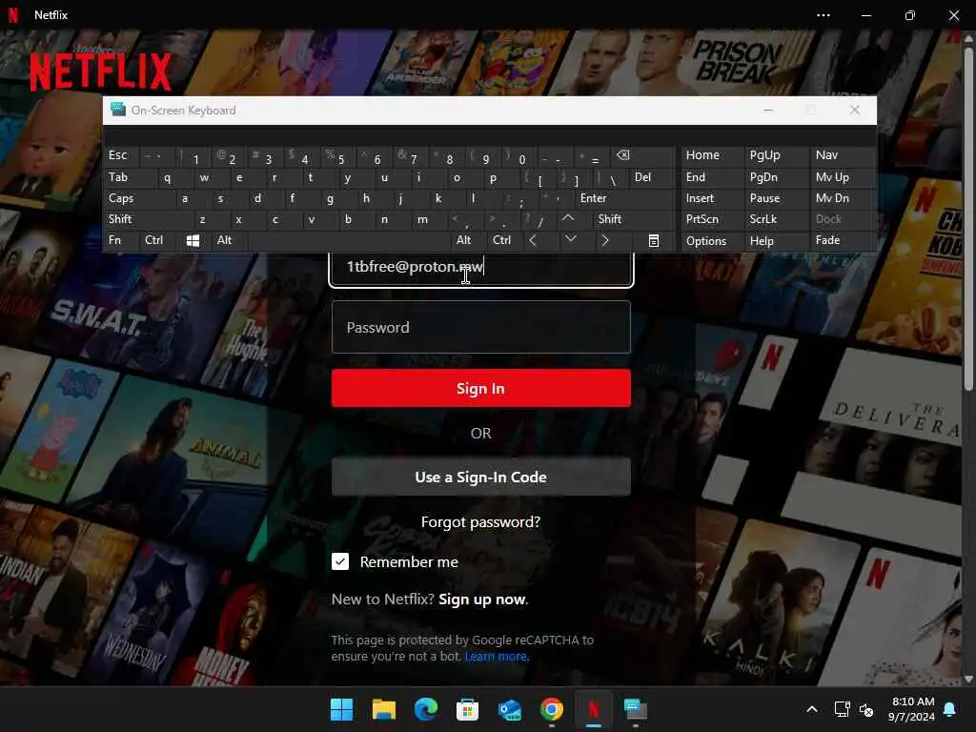Toggle the Fn key on On-Screen Keyboard
Viewport: 976px width, 732px height.
[121, 241]
